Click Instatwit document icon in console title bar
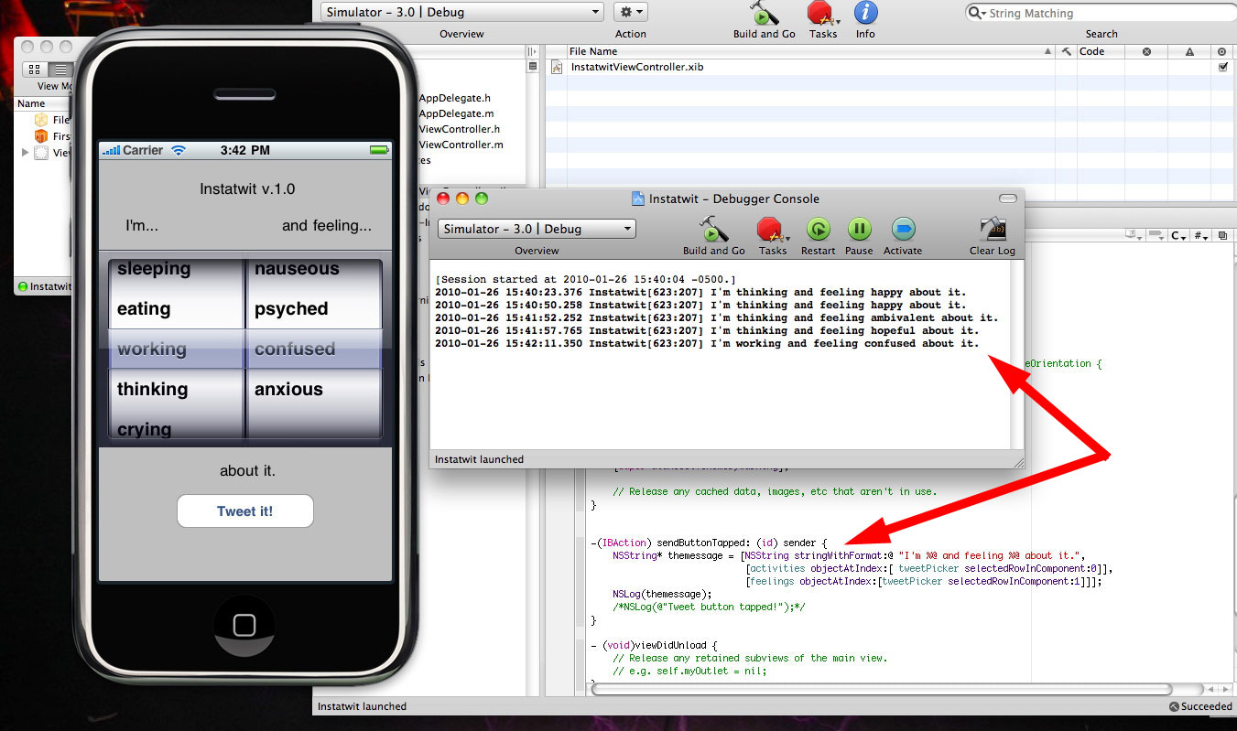This screenshot has width=1237, height=731. coord(638,199)
